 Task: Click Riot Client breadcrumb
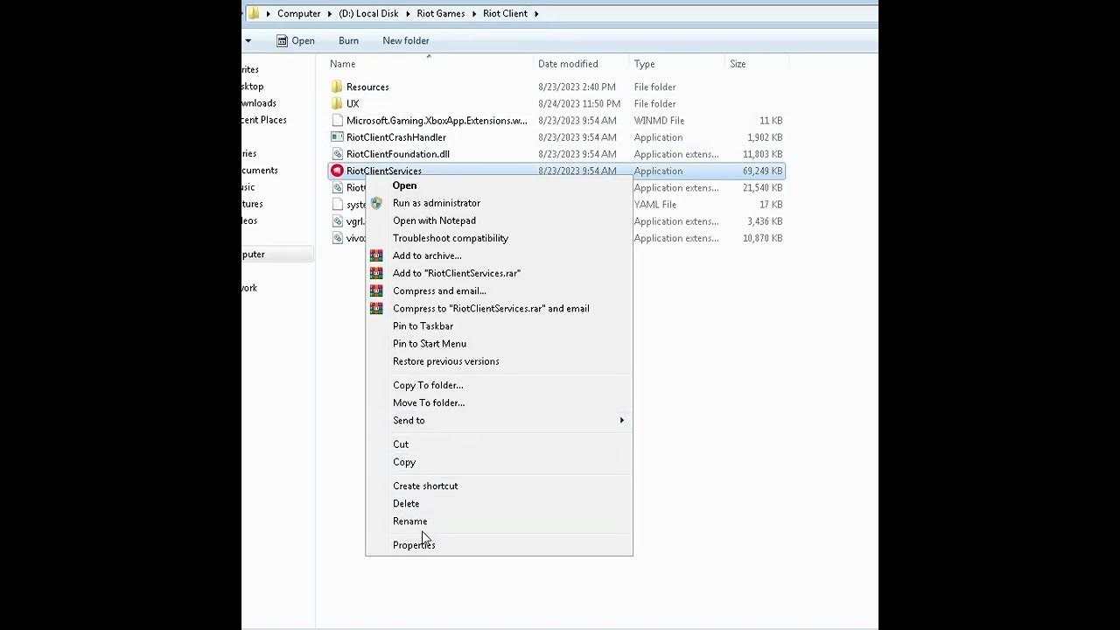[505, 13]
